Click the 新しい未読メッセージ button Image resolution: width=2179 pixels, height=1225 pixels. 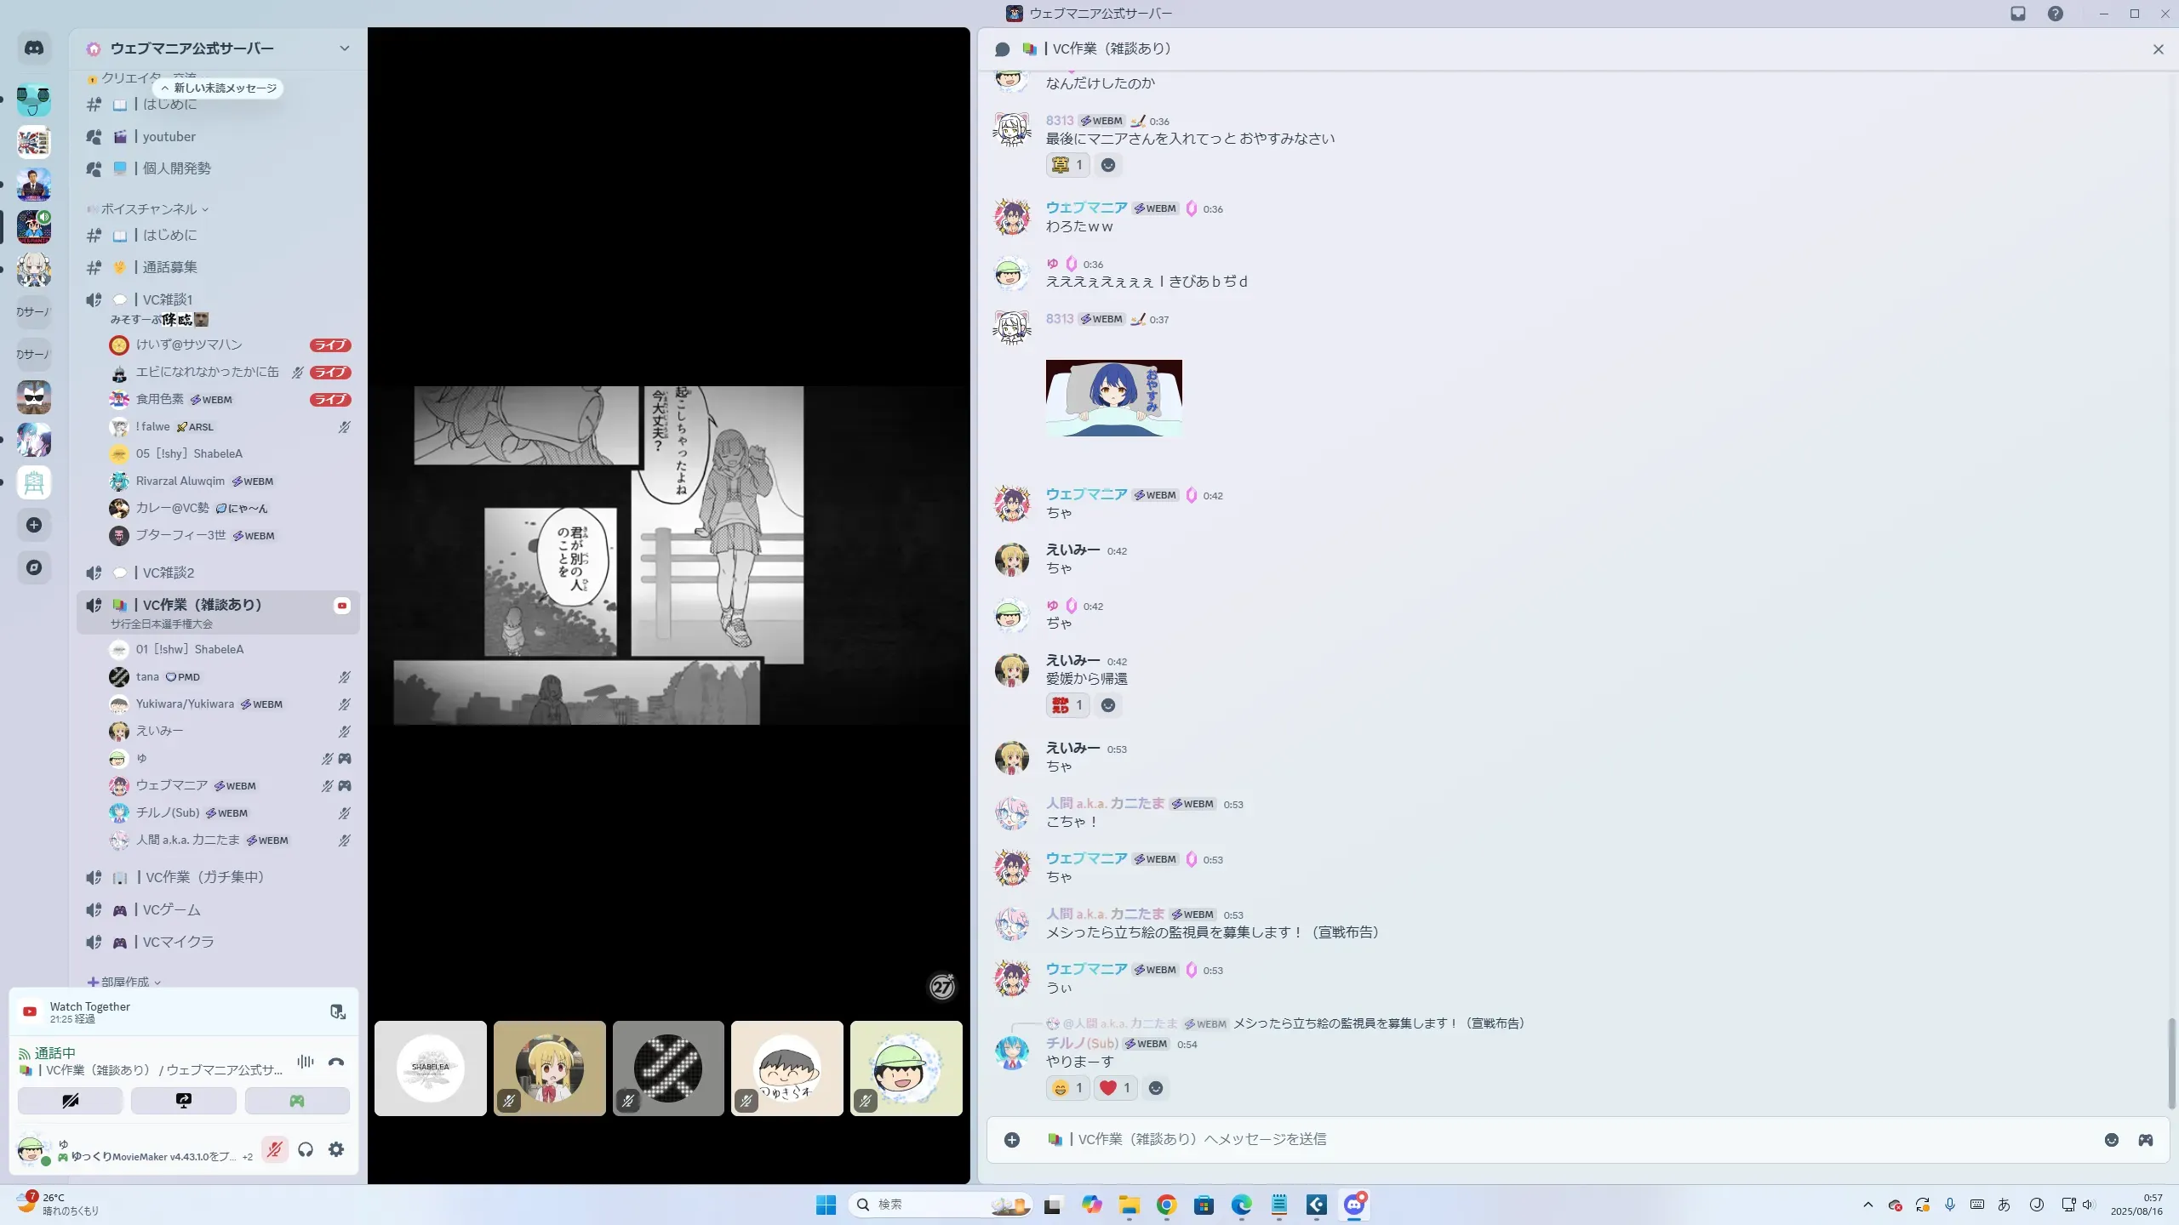[x=219, y=88]
